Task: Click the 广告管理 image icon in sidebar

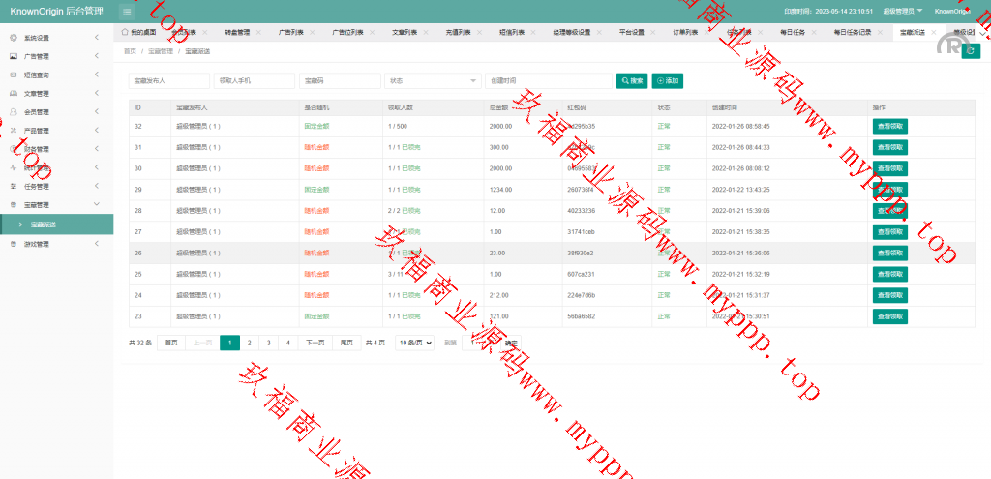Action: [13, 56]
